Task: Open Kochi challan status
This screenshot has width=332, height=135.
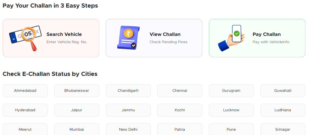Action: (180, 110)
